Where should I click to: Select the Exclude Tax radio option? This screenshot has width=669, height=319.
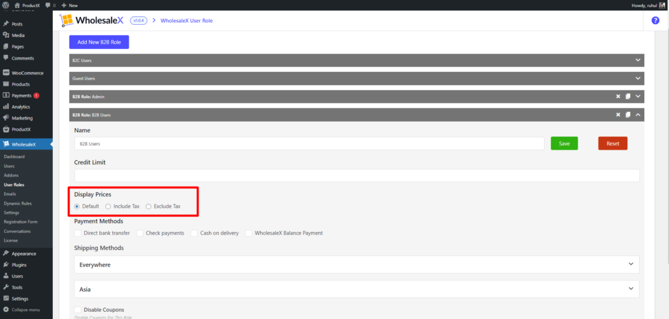click(148, 207)
